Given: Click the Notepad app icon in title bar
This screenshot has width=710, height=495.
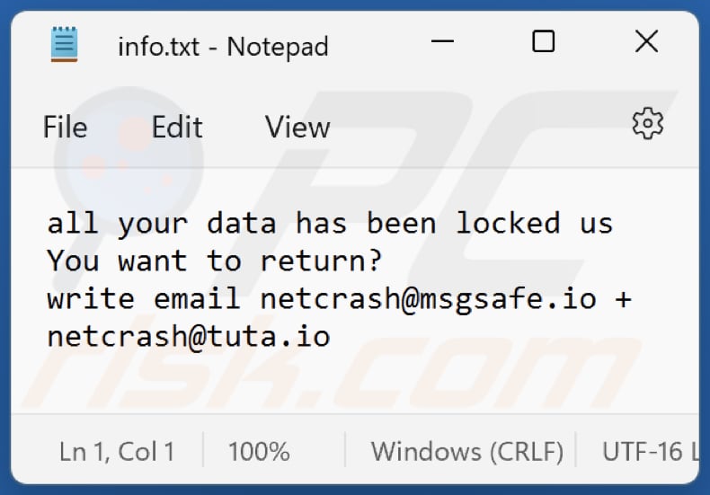Looking at the screenshot, I should (x=64, y=44).
